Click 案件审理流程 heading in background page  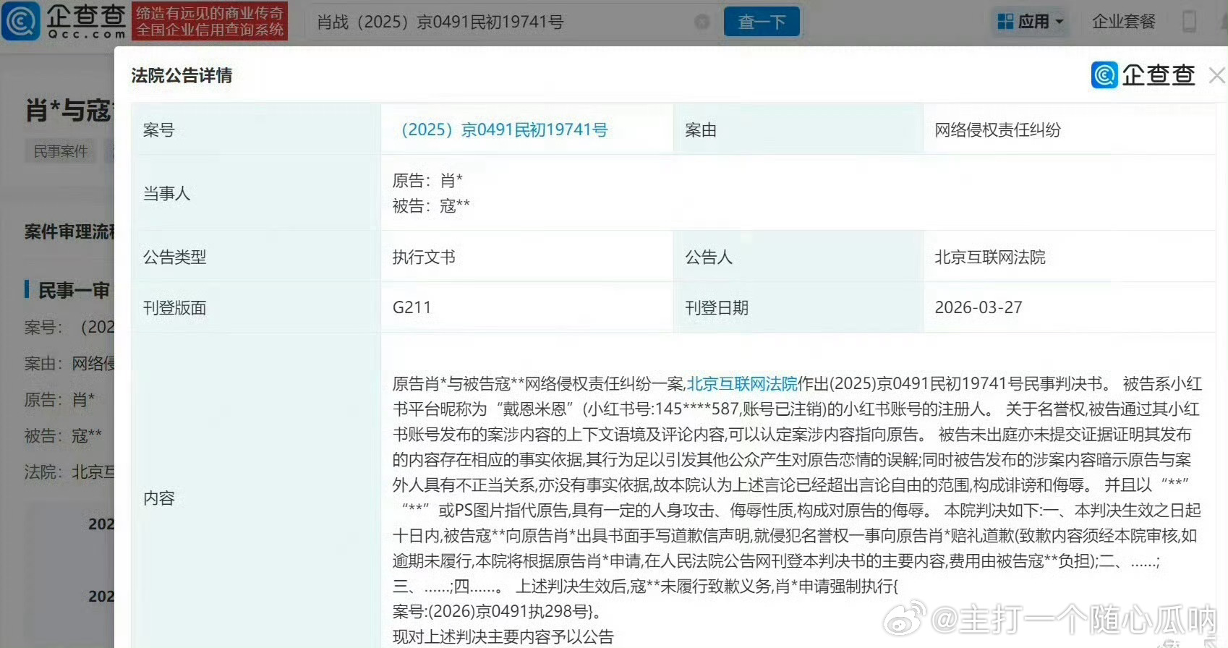point(69,231)
